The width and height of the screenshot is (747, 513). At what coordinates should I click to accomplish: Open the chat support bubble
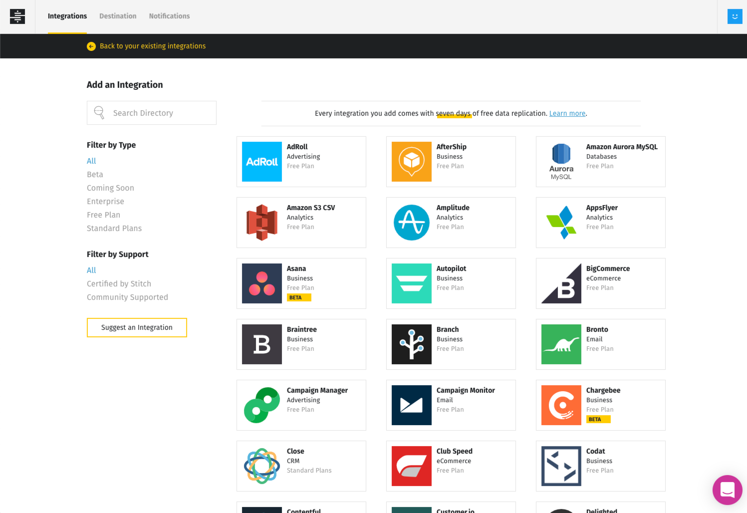point(728,490)
